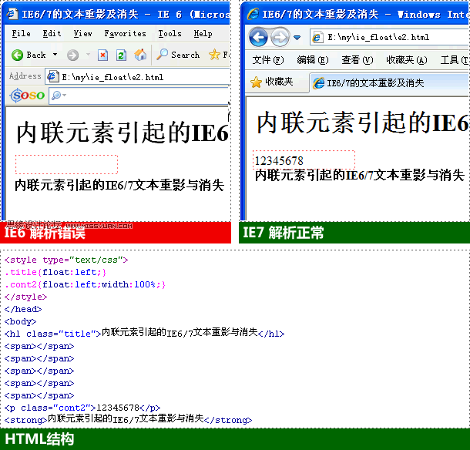
Task: Click the <p class="cont2">12345678</p> line
Action: [82, 408]
